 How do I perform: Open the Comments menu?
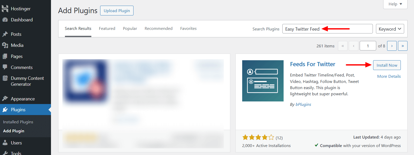[x=25, y=67]
